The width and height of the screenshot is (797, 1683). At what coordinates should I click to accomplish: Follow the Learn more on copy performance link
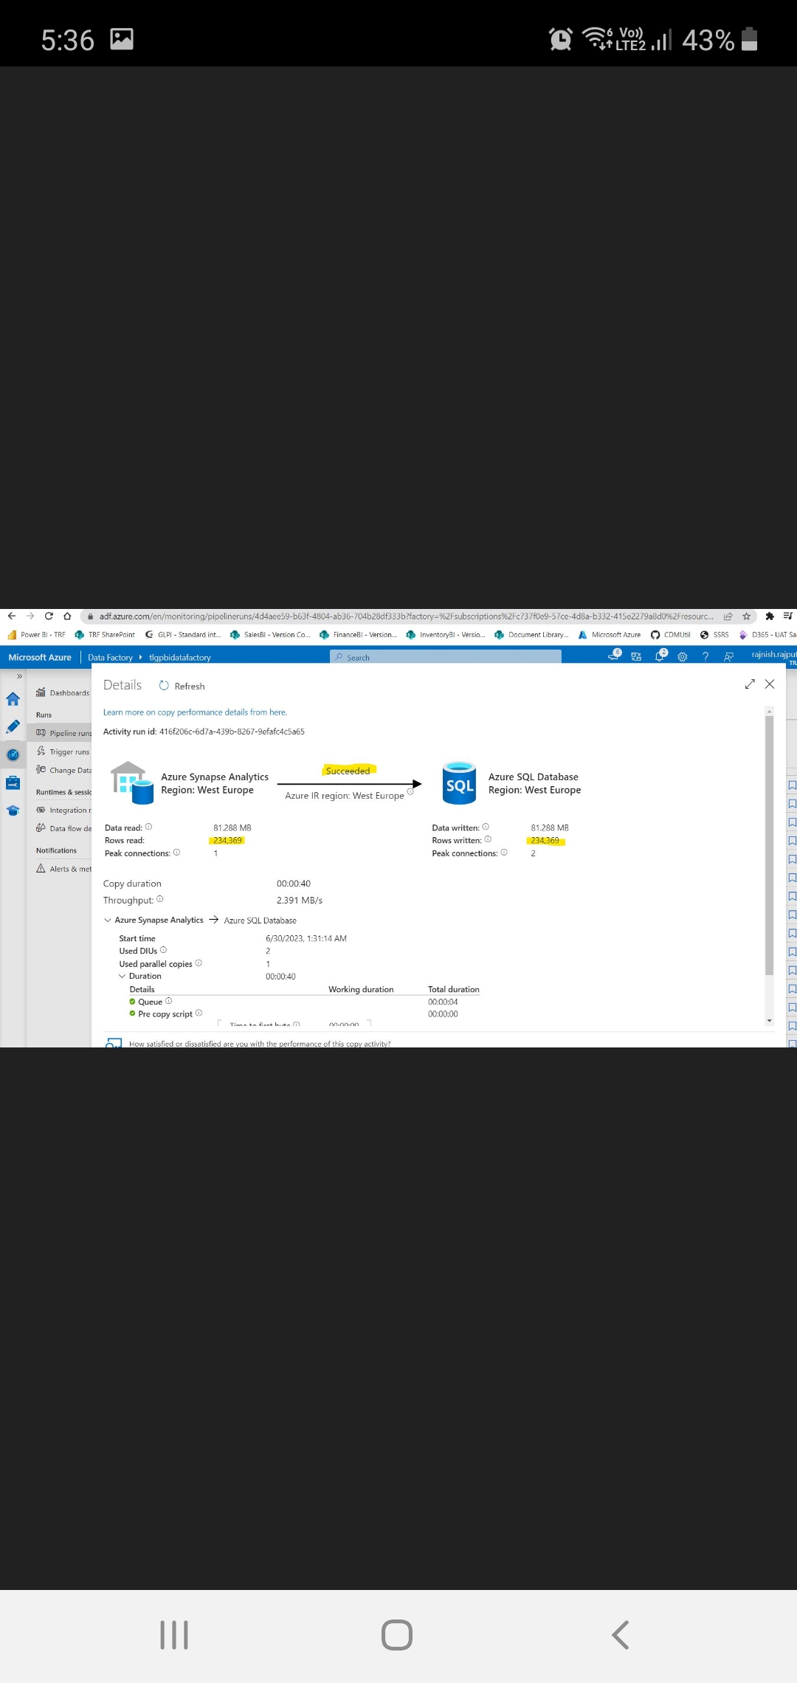pyautogui.click(x=195, y=712)
